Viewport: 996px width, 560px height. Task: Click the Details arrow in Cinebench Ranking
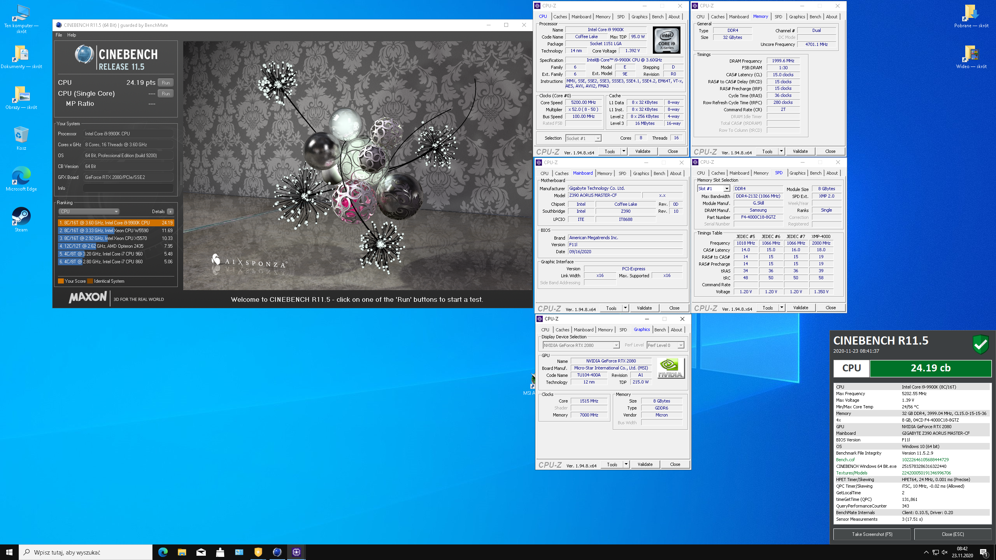coord(170,212)
